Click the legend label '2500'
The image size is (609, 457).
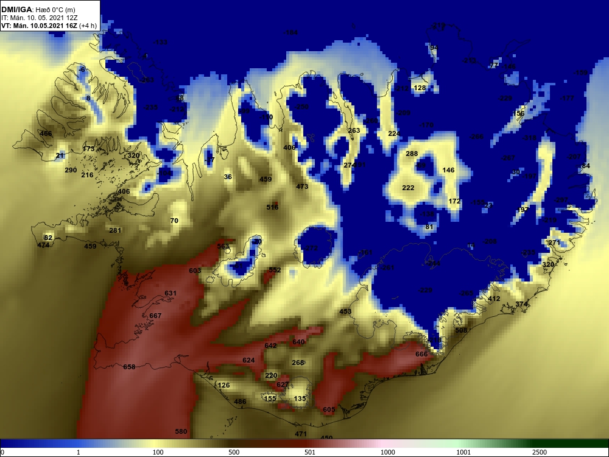(x=540, y=452)
